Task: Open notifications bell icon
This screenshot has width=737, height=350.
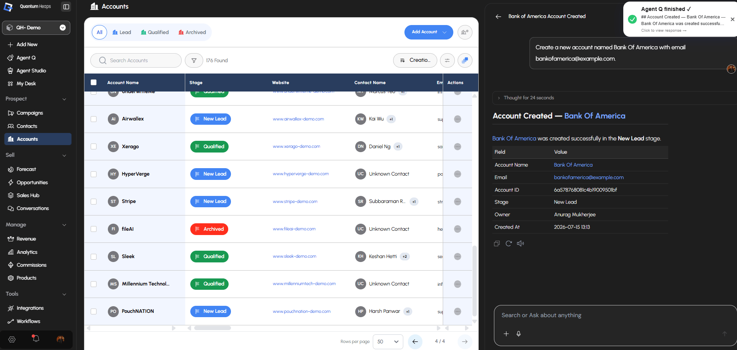Action: tap(36, 339)
